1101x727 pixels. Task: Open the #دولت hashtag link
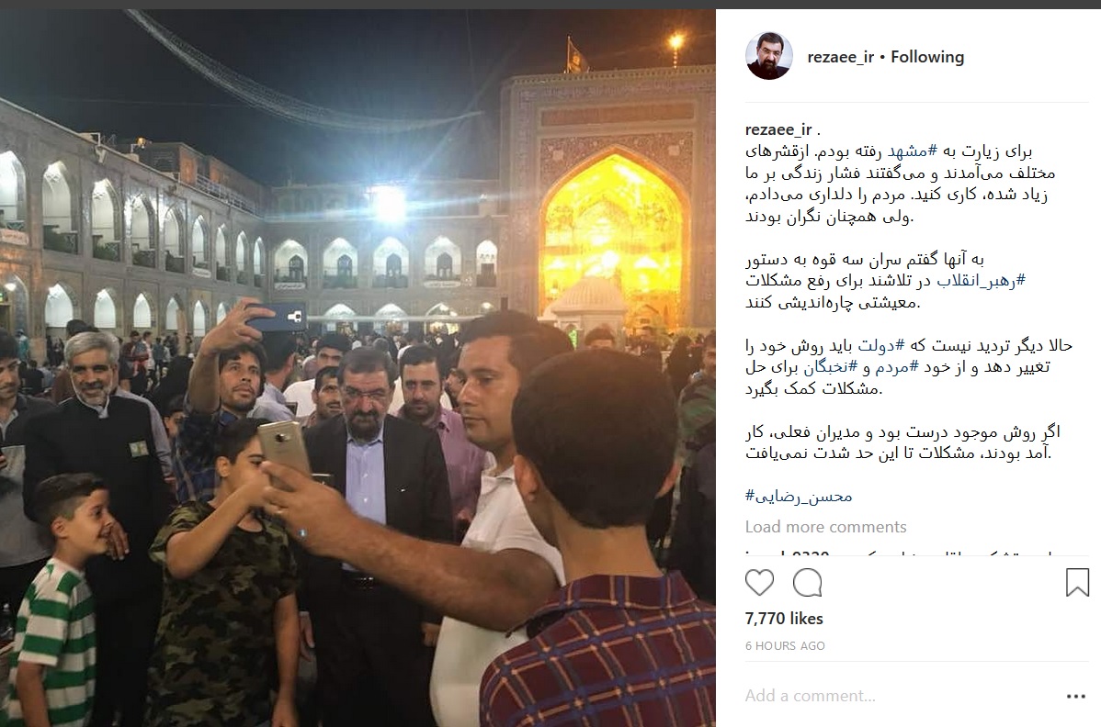[x=881, y=345]
